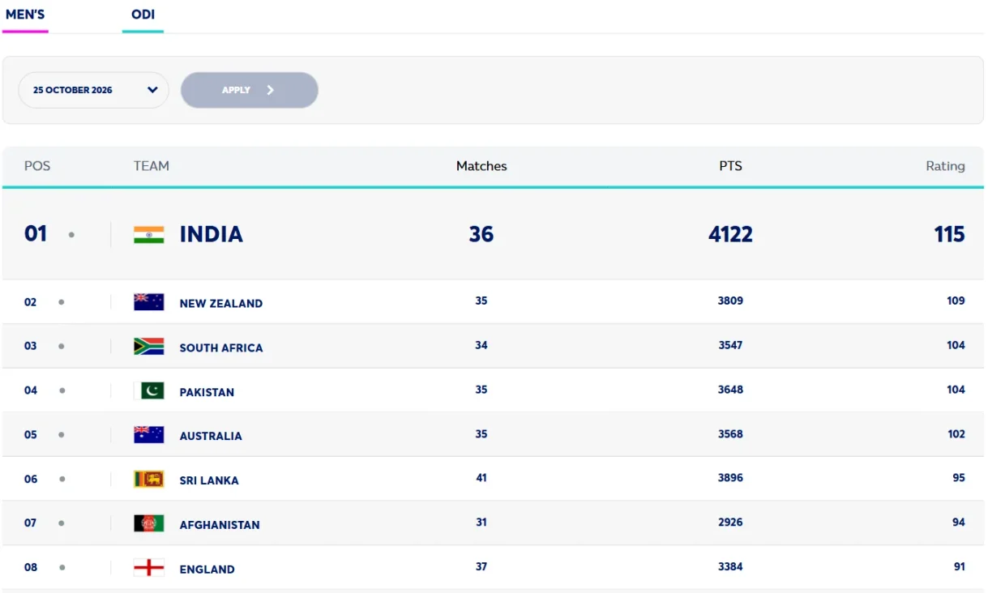Click the position dot next to 02

(61, 302)
